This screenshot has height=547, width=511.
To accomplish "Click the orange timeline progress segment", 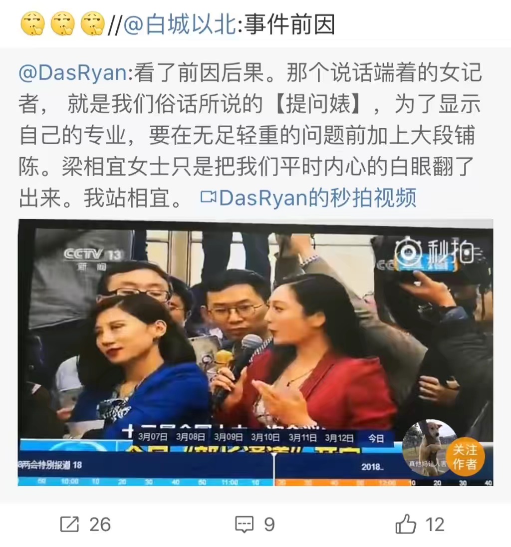I will (x=343, y=483).
